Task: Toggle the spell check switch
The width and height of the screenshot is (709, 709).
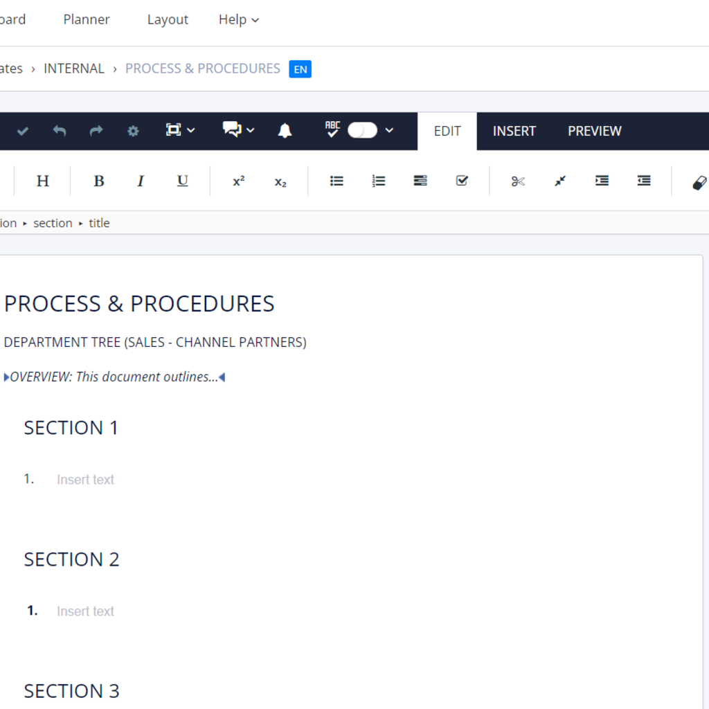Action: pos(362,130)
